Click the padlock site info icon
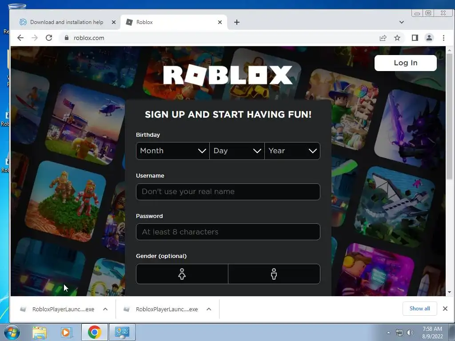The width and height of the screenshot is (455, 341). [67, 38]
